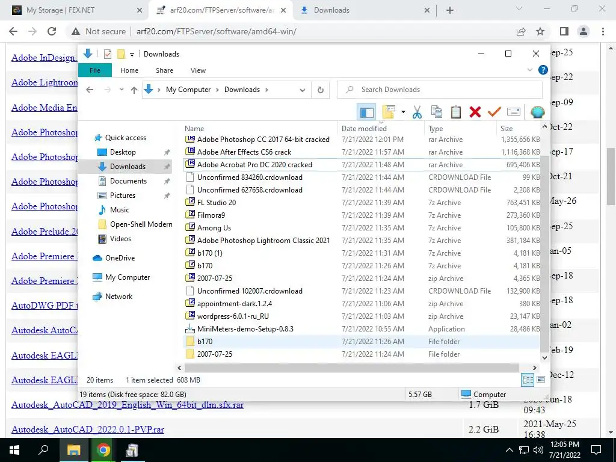Click Chrome's Share page icon

click(521, 31)
